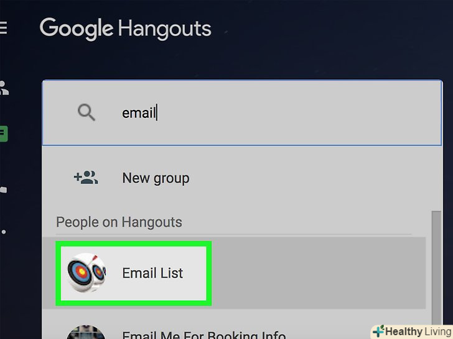
Task: Click the Google Hangouts logo
Action: point(126,29)
